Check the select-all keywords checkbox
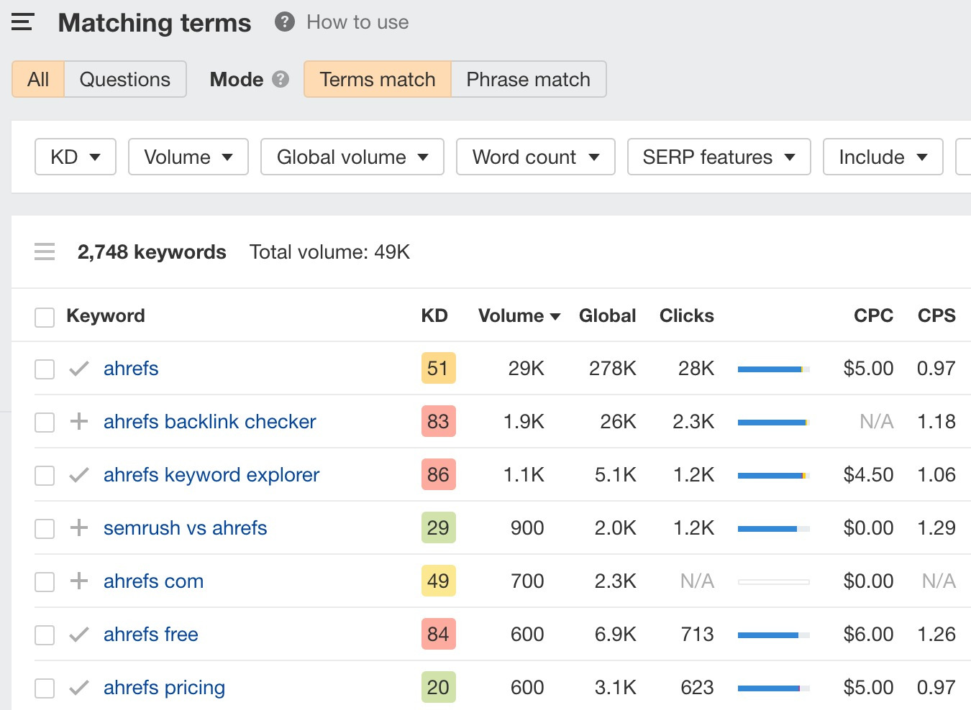The width and height of the screenshot is (971, 710). click(45, 316)
